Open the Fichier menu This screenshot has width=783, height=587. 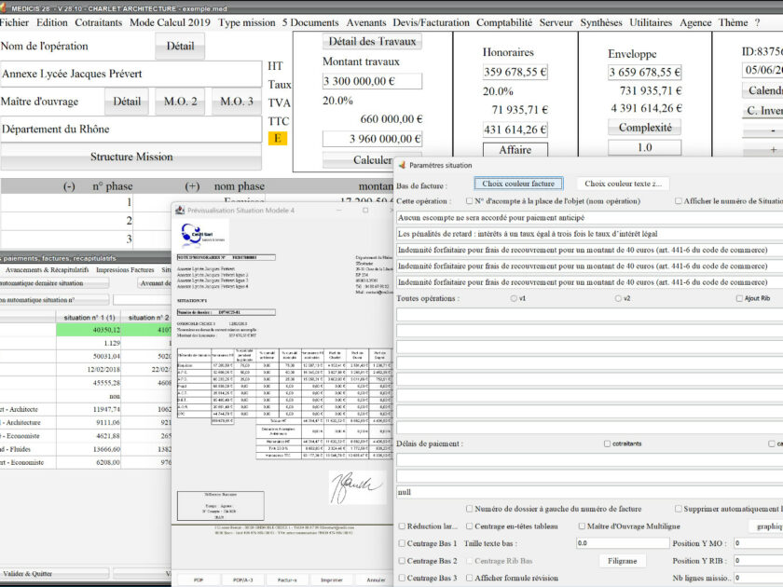pyautogui.click(x=14, y=22)
